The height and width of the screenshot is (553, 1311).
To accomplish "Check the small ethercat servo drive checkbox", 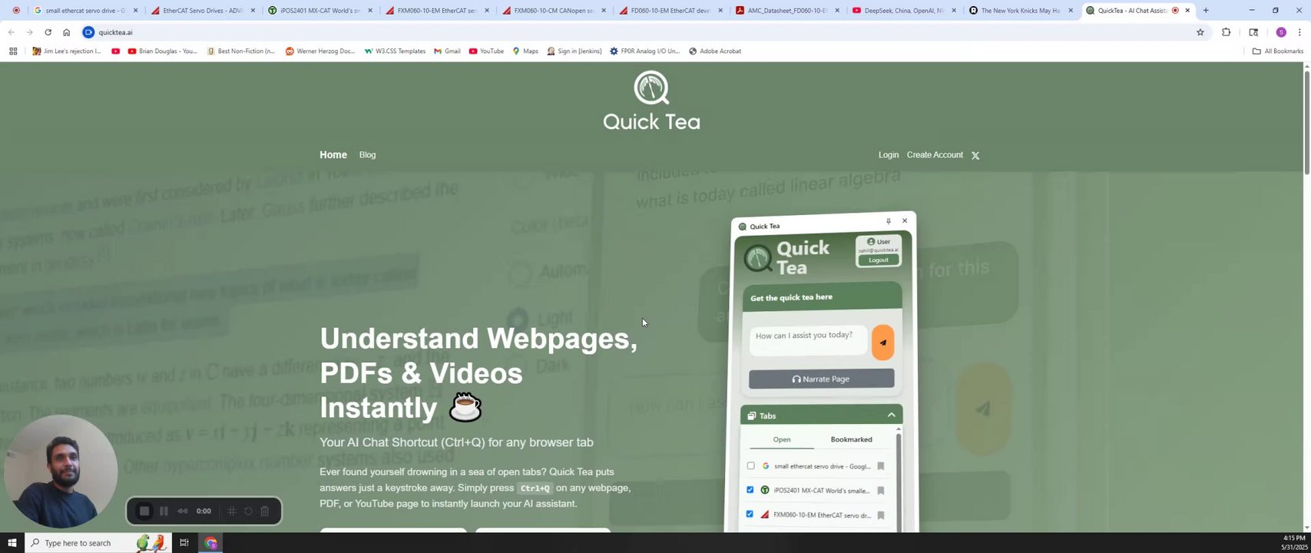I will tap(750, 465).
